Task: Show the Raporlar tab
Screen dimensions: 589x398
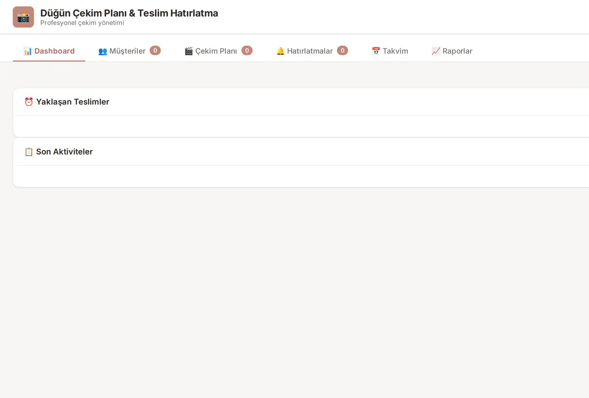Action: 452,51
